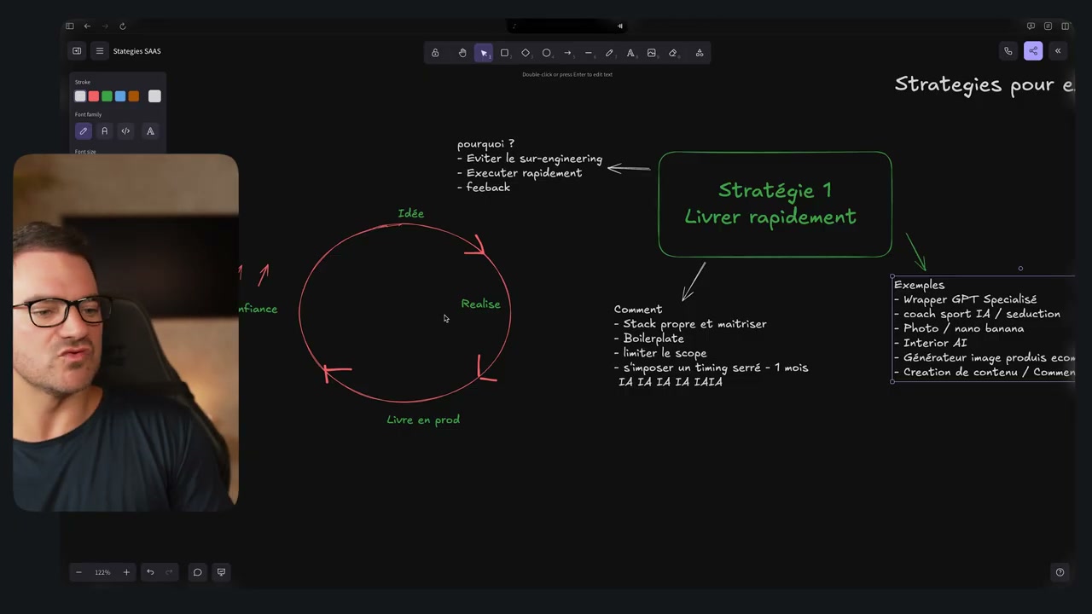Select the Stratégie 1 Livrer rapidement box
Screen dimensions: 1092x614
pos(775,204)
